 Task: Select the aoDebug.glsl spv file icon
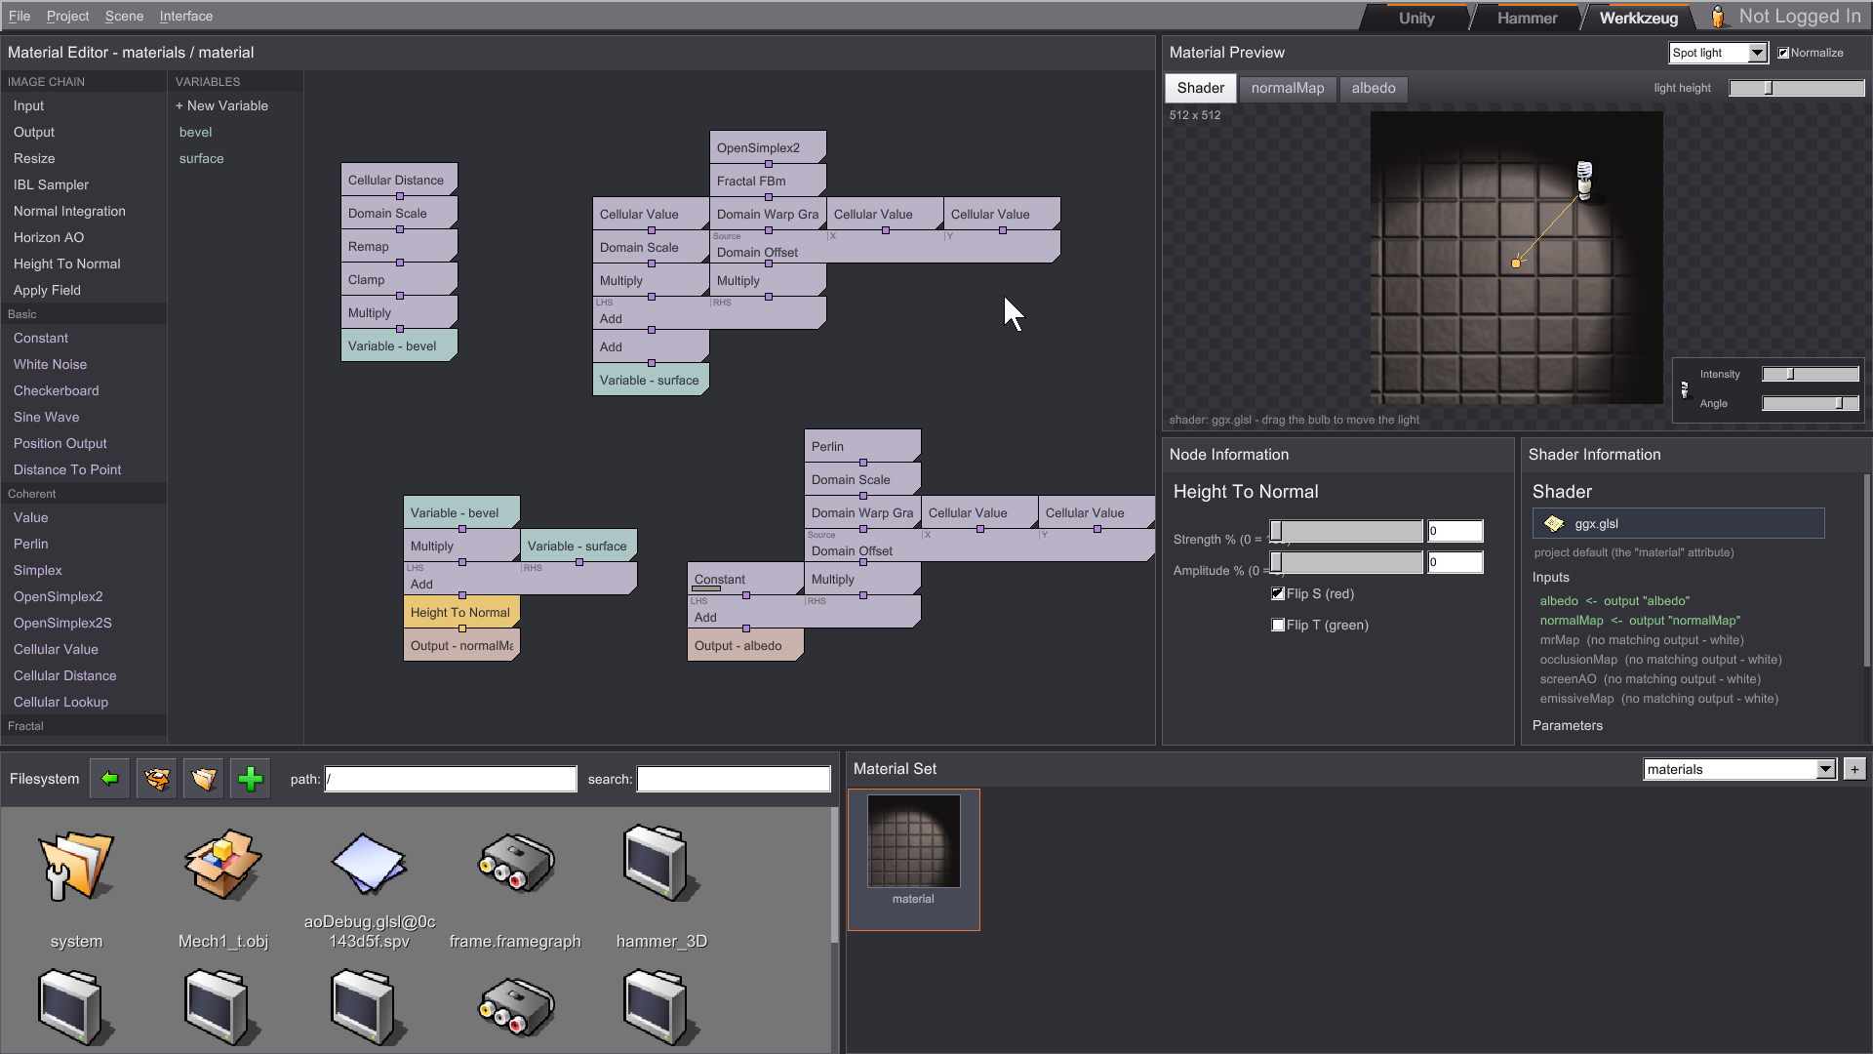[x=369, y=863]
